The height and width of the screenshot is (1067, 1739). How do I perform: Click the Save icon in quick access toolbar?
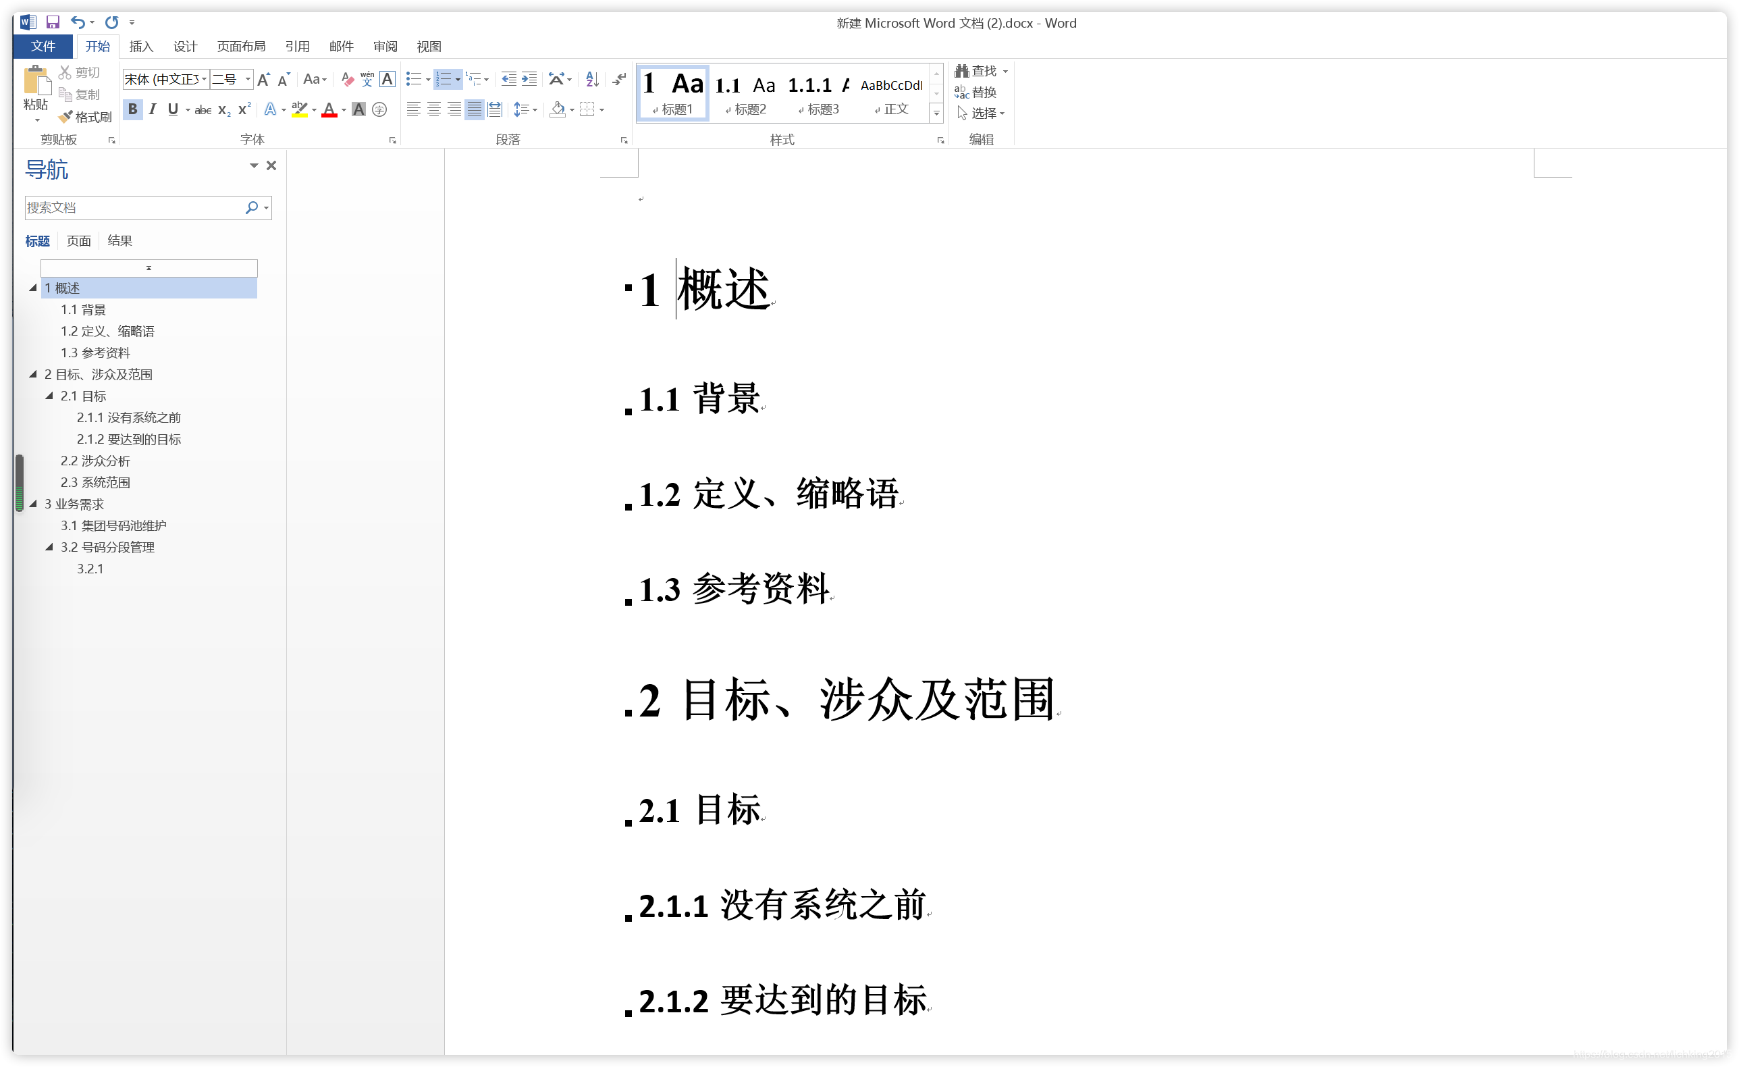pos(53,22)
